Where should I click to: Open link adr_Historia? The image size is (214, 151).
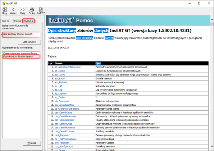point(61,82)
